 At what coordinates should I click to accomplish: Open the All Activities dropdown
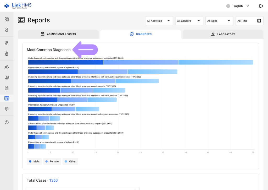159,21
